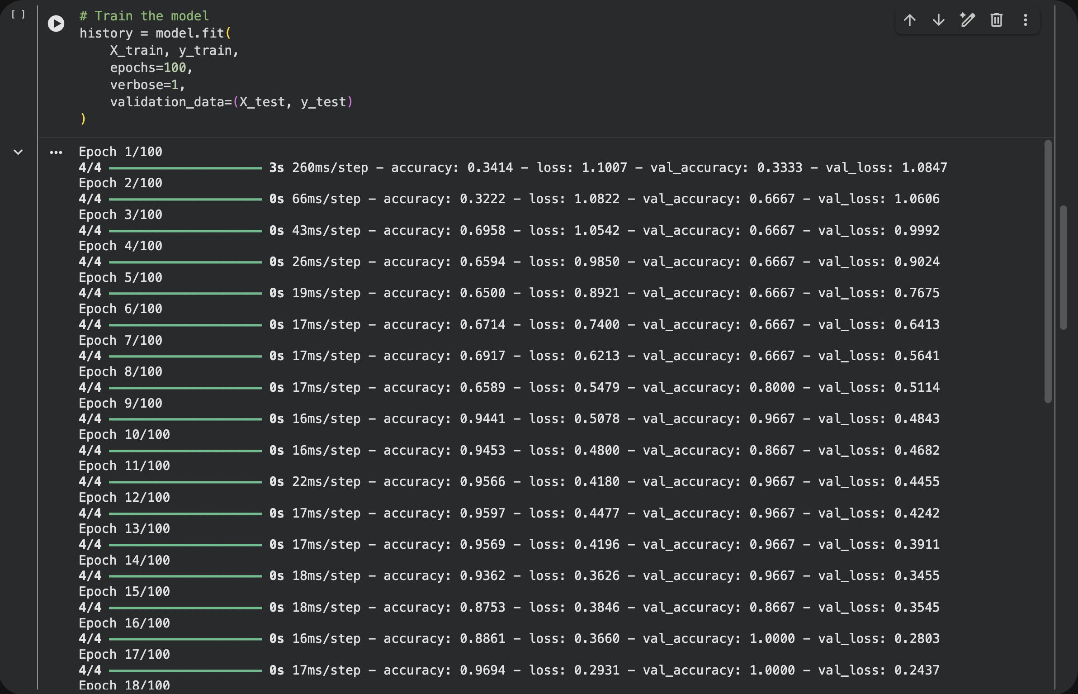Click Epoch 17 progress bar
Image resolution: width=1078 pixels, height=694 pixels.
[x=185, y=671]
